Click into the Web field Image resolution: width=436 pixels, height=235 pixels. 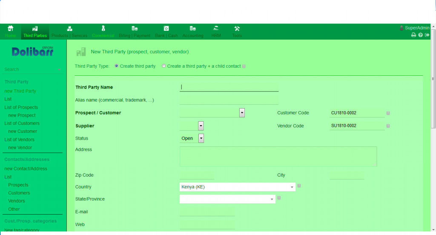[207, 225]
